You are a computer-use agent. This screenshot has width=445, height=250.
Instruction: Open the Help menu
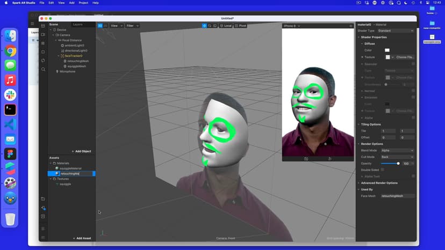point(96,3)
